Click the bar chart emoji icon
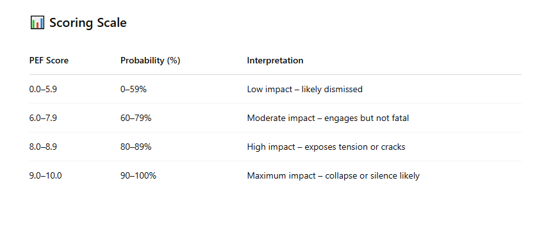This screenshot has height=233, width=537. coord(37,22)
